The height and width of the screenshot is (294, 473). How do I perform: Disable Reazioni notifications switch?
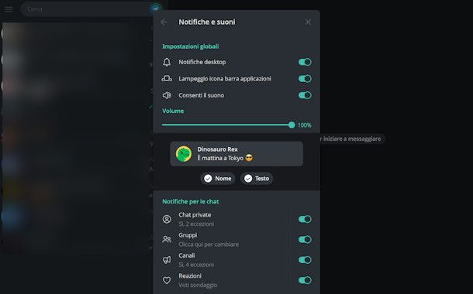305,280
